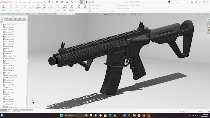This screenshot has height=118, width=210.
Task: Click the Select cursor tool
Action: tap(81, 2)
